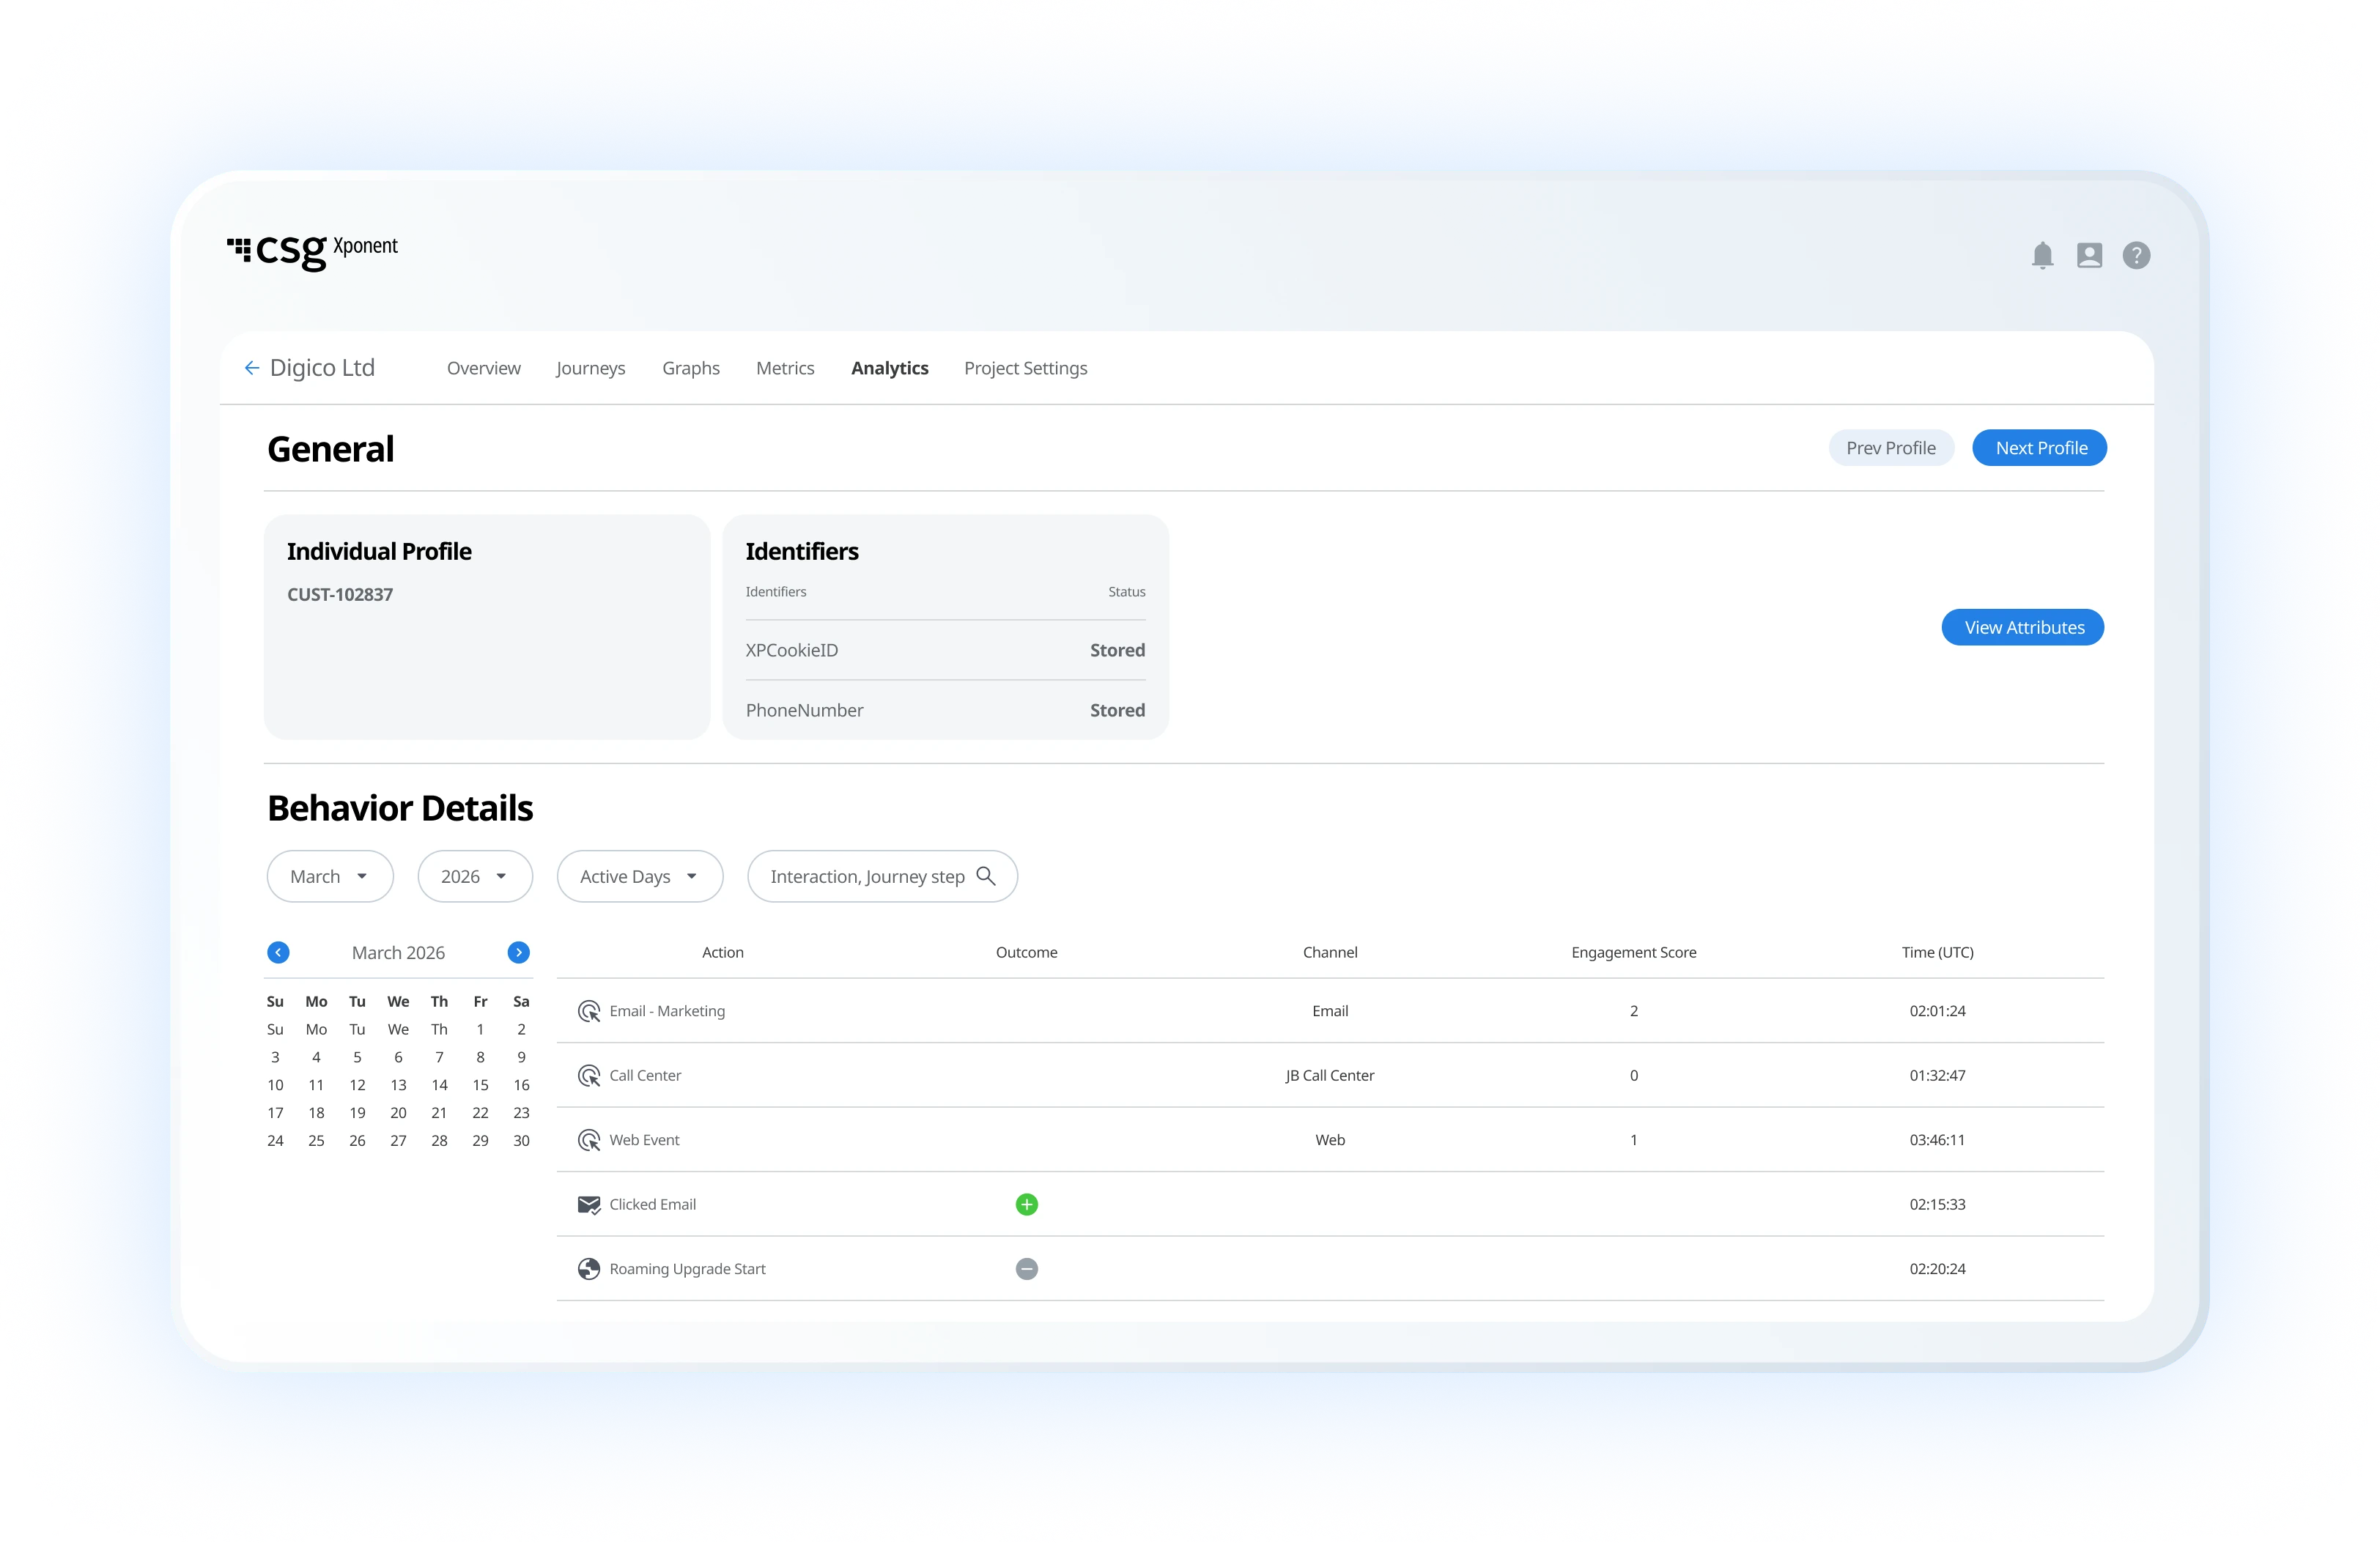Open the 2026 year dropdown
Image resolution: width=2380 pixels, height=1543 pixels.
(475, 876)
